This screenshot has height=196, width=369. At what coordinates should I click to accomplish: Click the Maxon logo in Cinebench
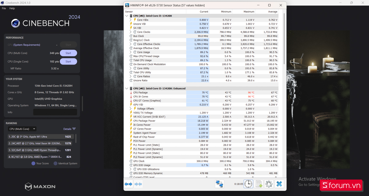tap(40, 186)
